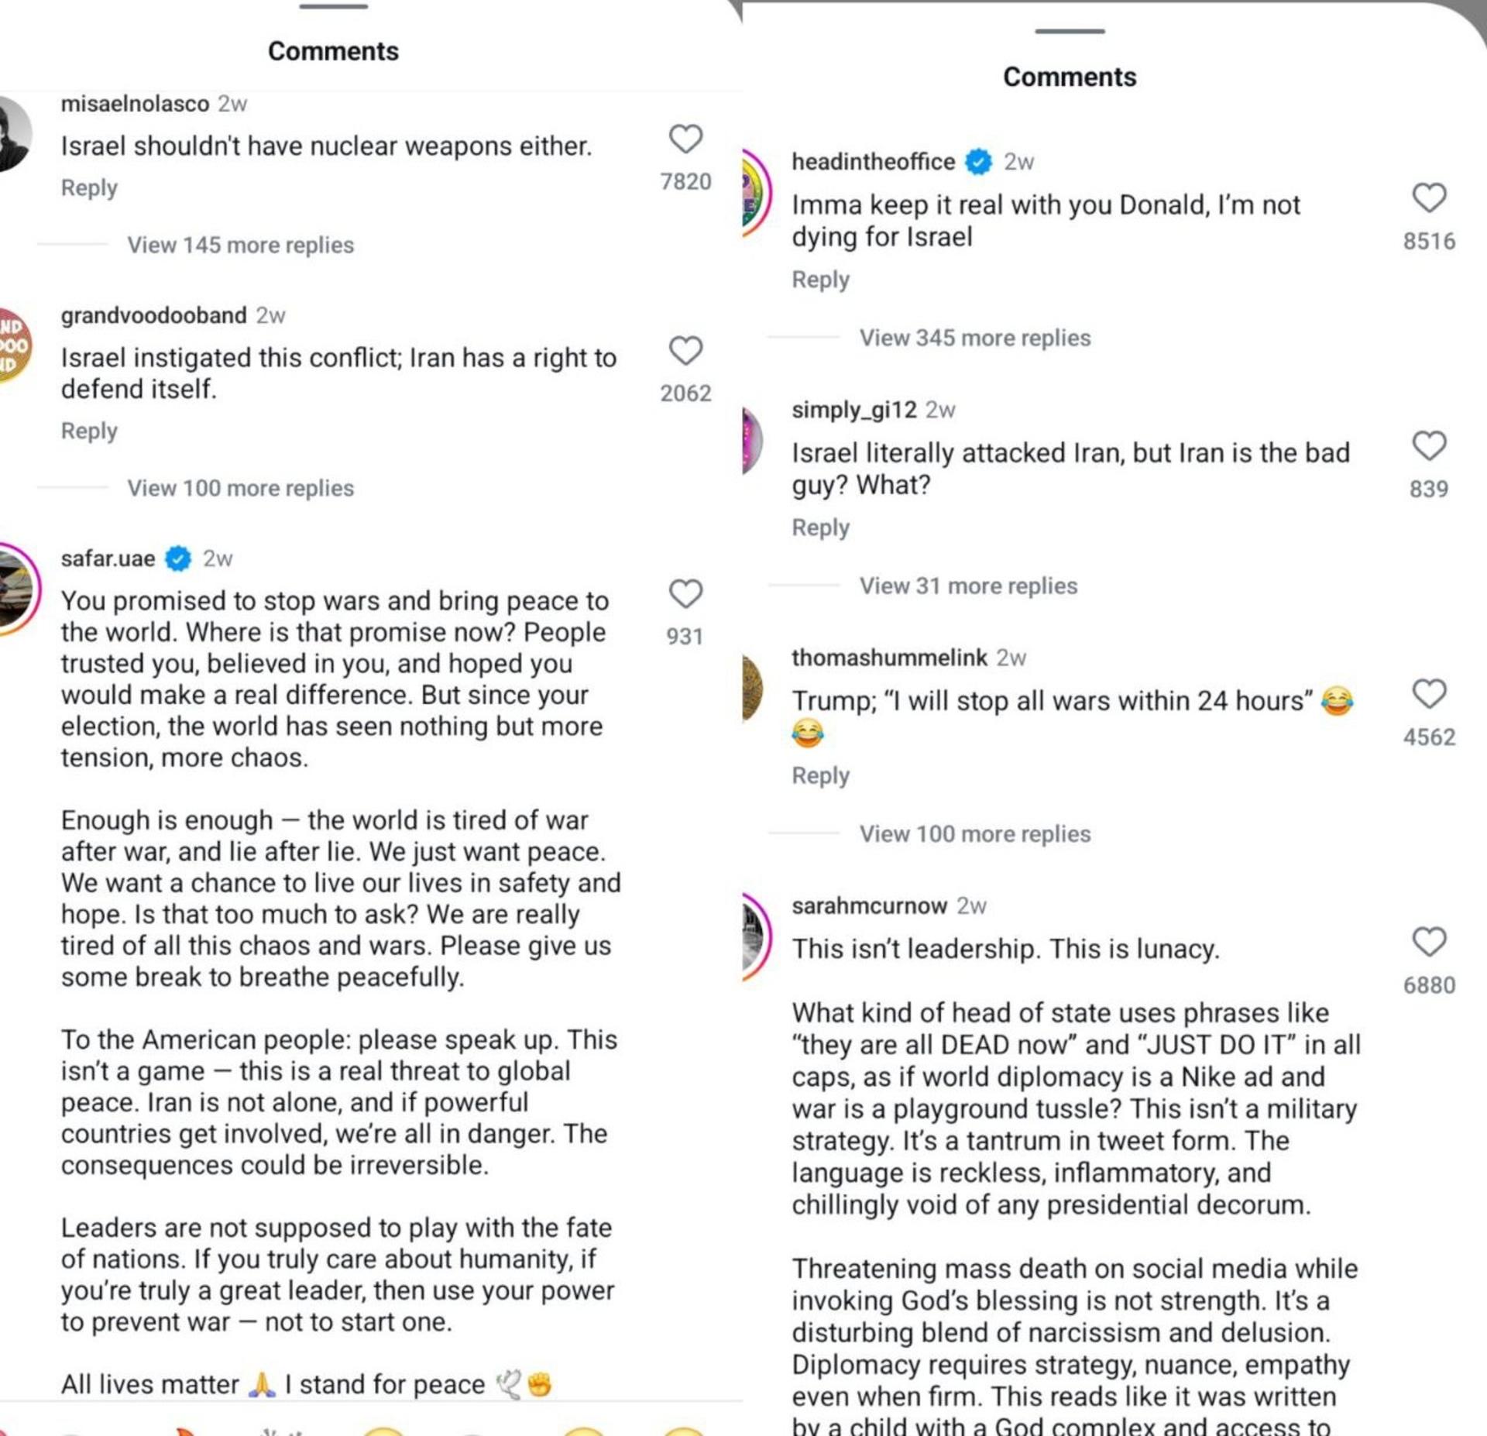The height and width of the screenshot is (1436, 1487).
Task: Expand 345 more replies under headintheoffice
Action: tap(974, 338)
